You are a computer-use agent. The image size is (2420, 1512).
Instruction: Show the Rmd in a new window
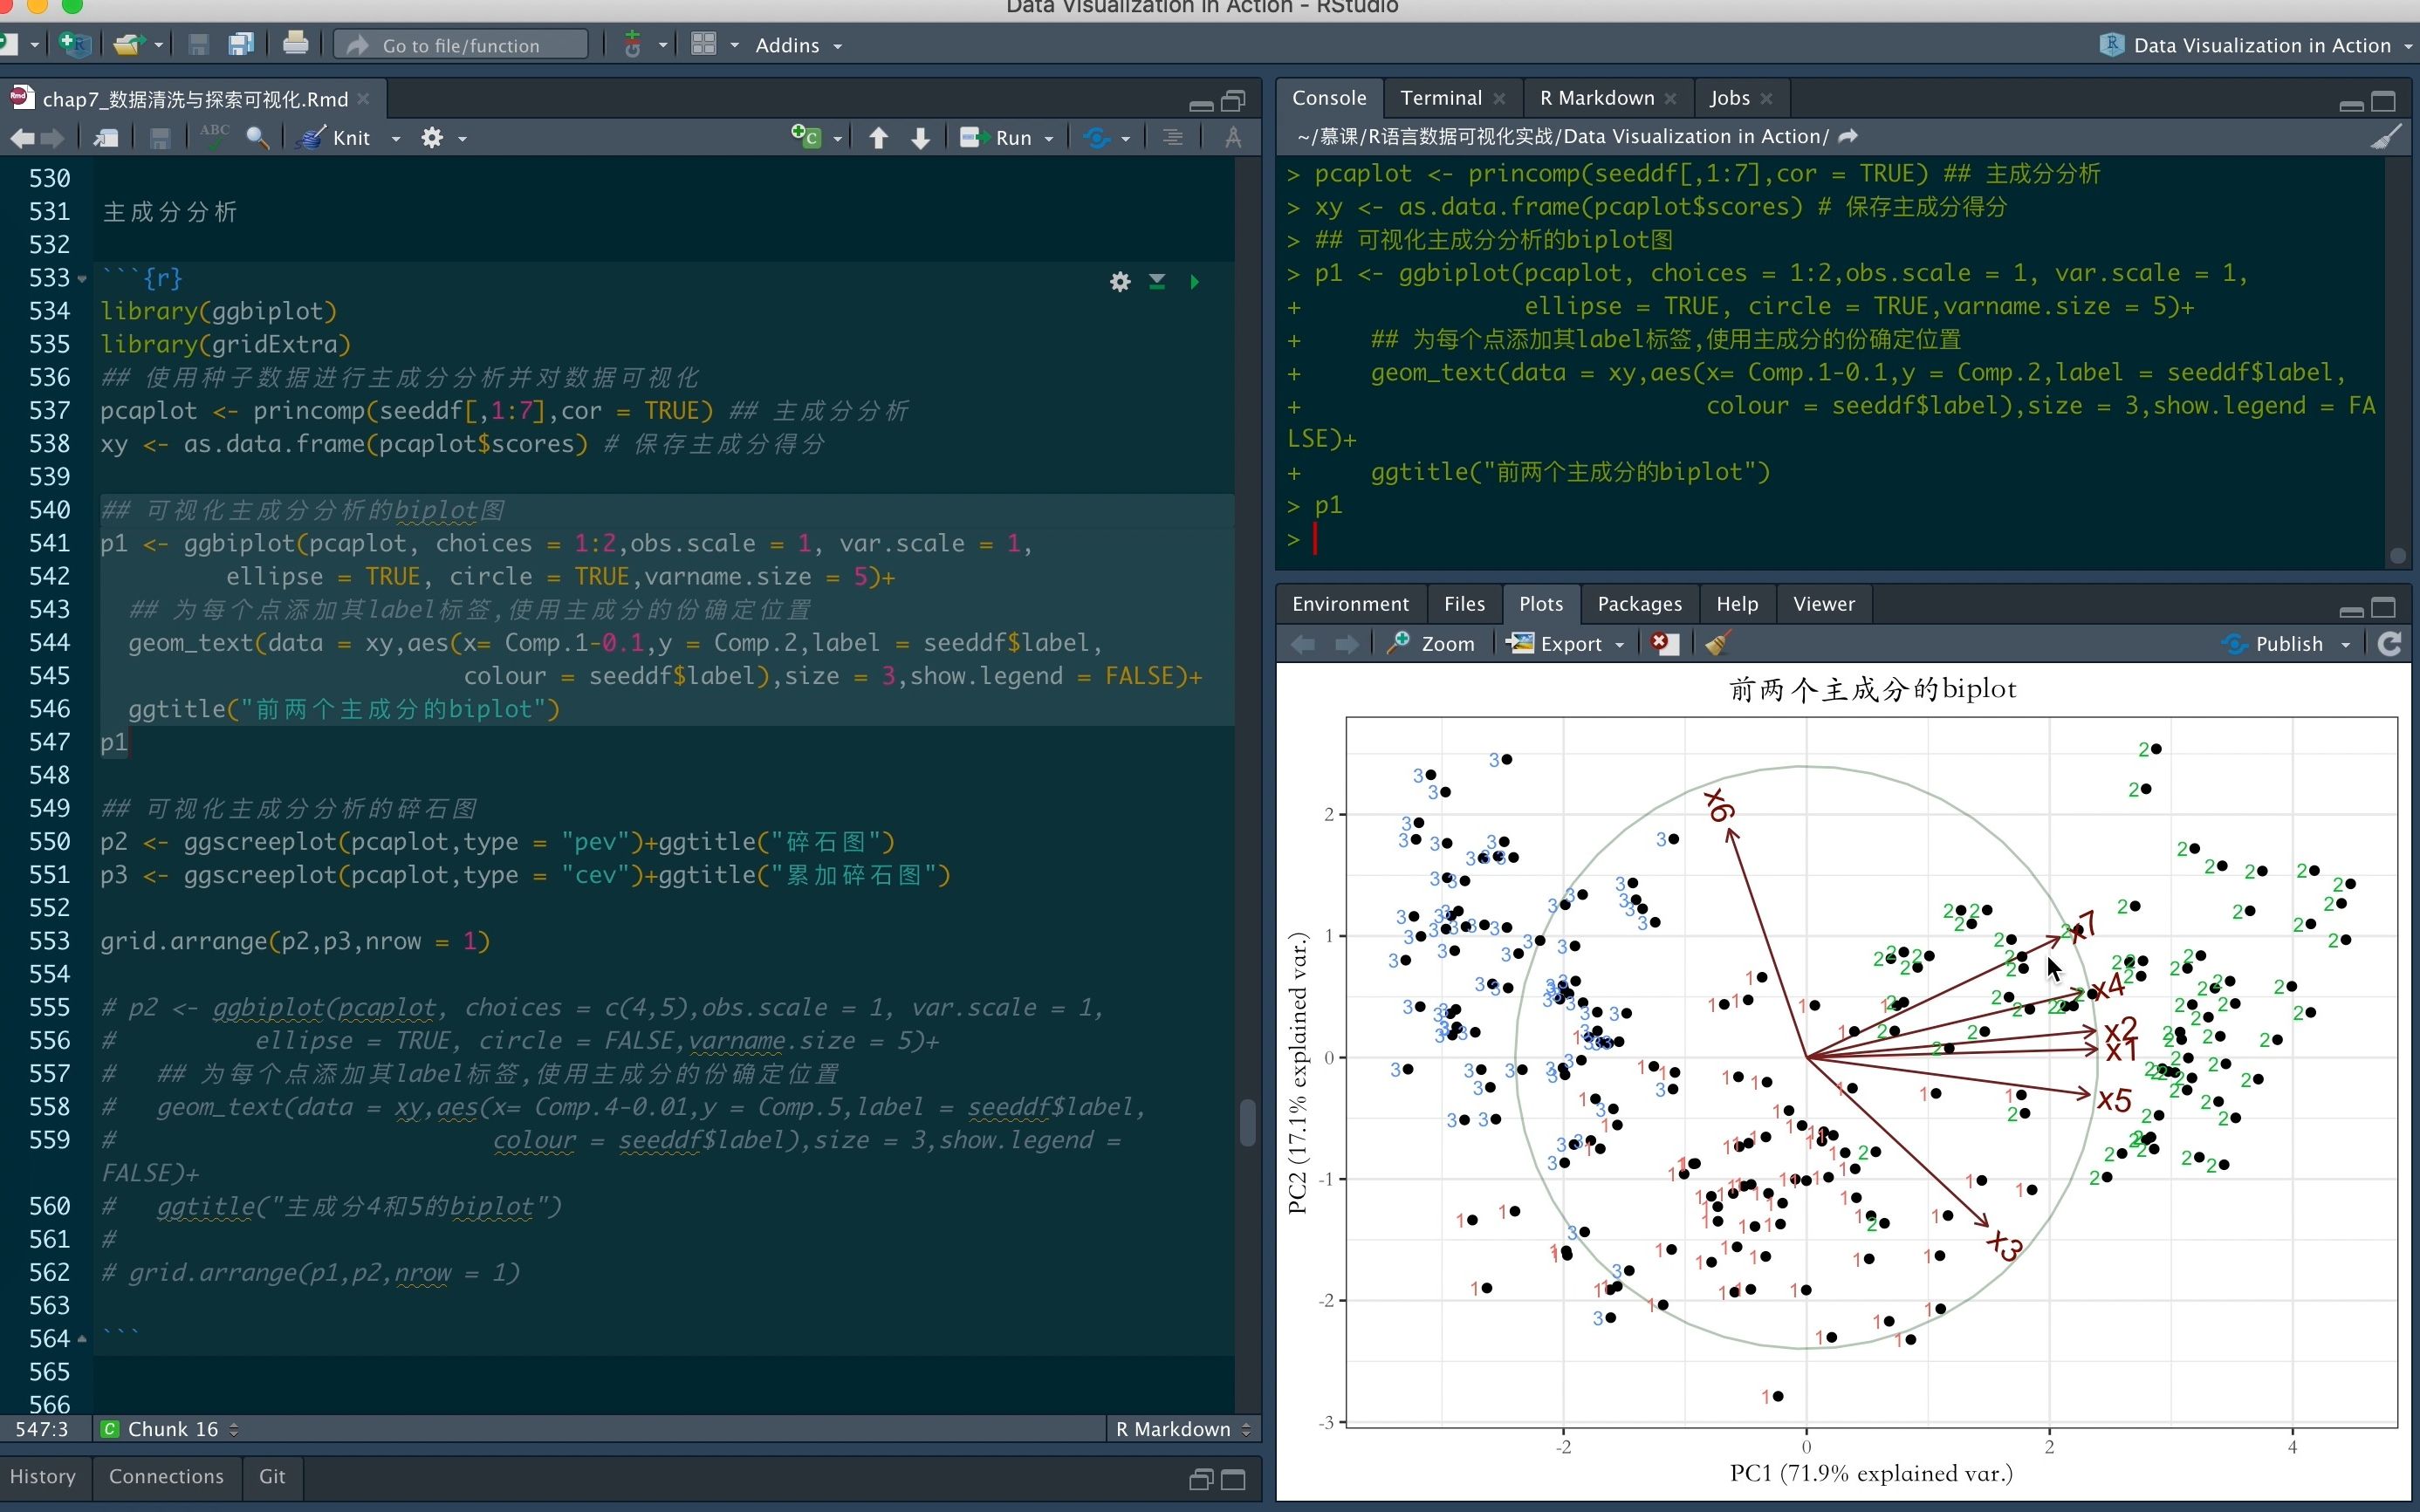coord(106,138)
